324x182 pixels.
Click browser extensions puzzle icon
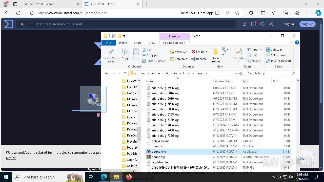pyautogui.click(x=251, y=13)
